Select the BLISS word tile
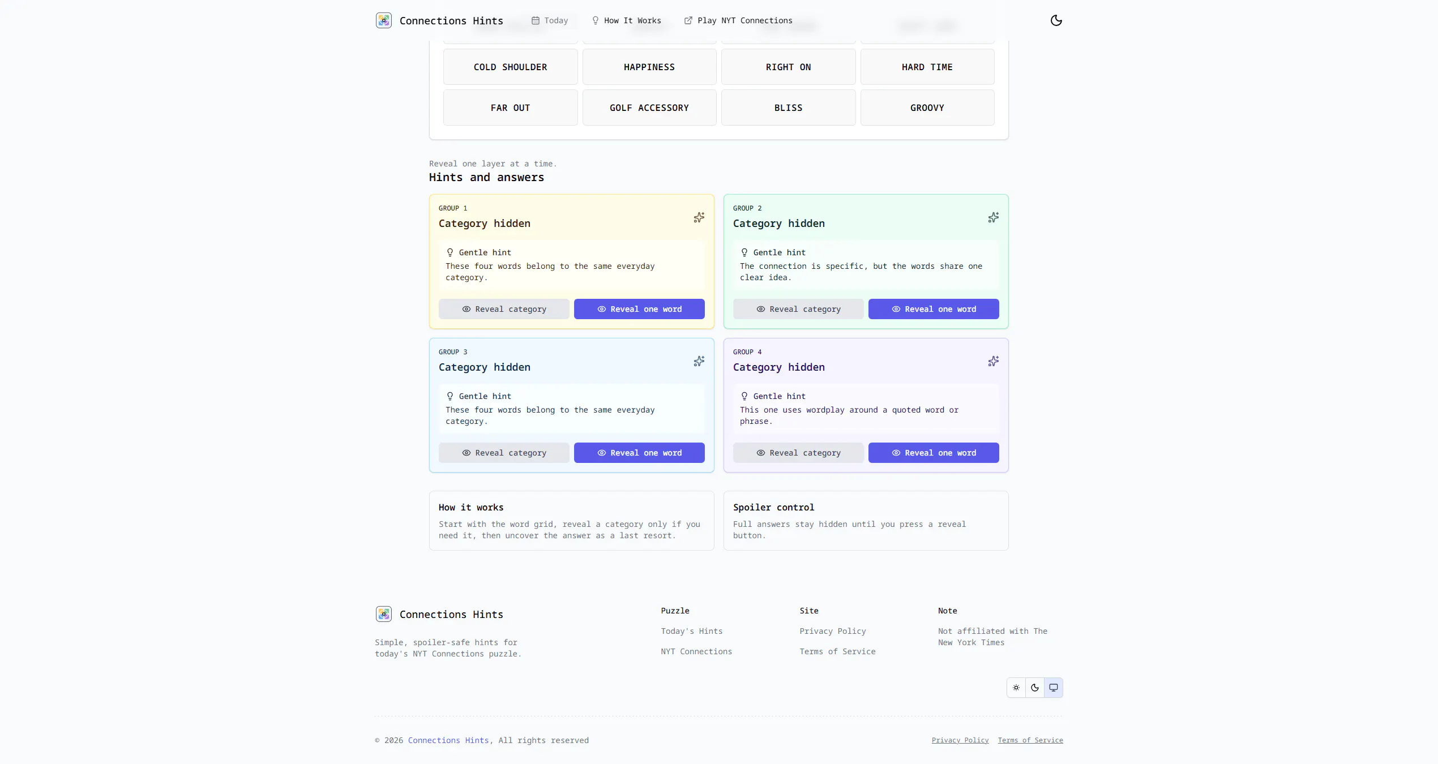Viewport: 1438px width, 764px height. pyautogui.click(x=788, y=108)
